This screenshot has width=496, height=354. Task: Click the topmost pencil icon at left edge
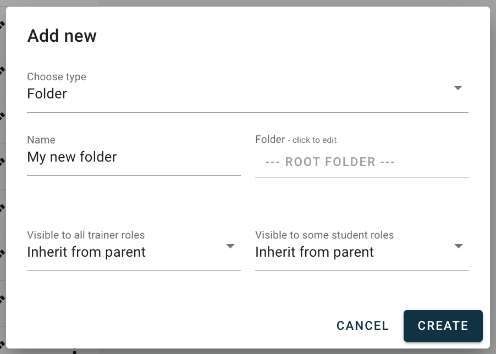[x=2, y=25]
